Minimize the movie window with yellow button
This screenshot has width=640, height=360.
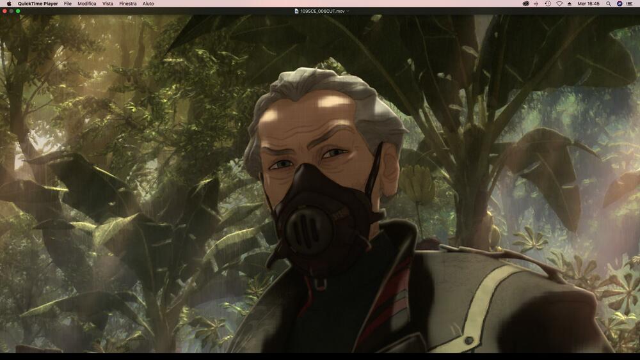11,11
